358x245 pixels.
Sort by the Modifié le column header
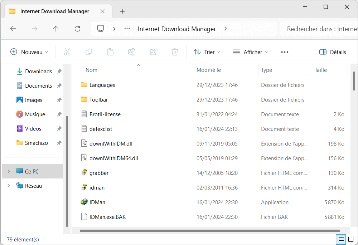point(209,70)
